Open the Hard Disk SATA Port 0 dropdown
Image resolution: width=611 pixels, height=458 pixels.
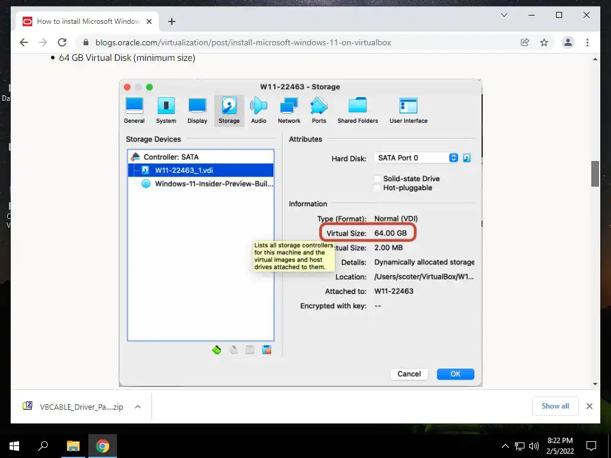click(x=416, y=157)
